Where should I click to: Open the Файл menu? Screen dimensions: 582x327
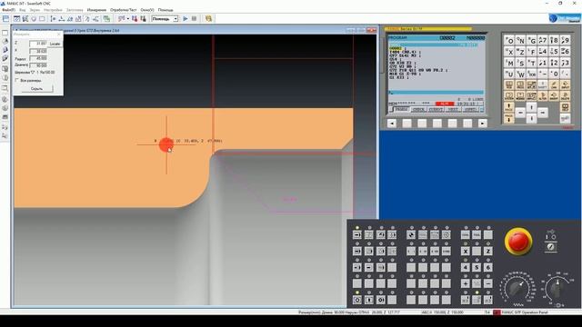point(8,10)
